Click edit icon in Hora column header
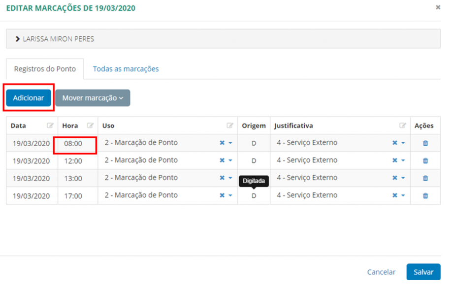The image size is (453, 284). [90, 126]
